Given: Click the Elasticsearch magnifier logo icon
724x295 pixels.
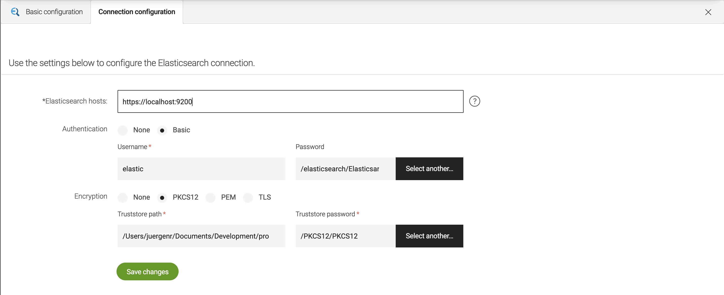Looking at the screenshot, I should [x=15, y=12].
